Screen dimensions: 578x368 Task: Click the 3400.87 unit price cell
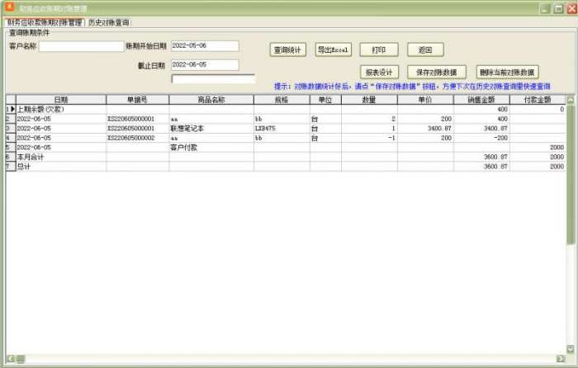[425, 129]
